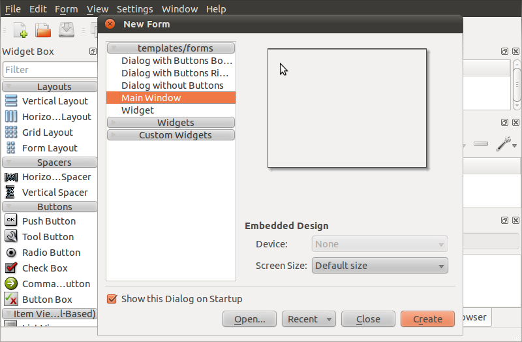Choose the Radio Button widget icon
Image resolution: width=522 pixels, height=342 pixels.
[11, 253]
